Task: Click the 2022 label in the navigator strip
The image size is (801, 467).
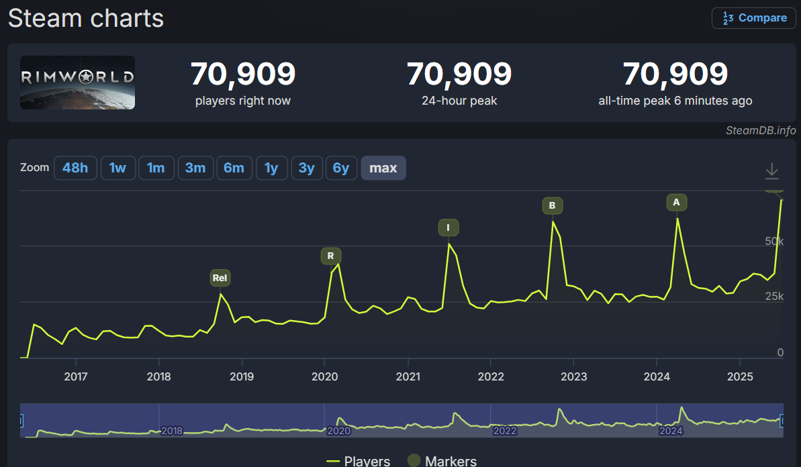Action: pos(505,431)
